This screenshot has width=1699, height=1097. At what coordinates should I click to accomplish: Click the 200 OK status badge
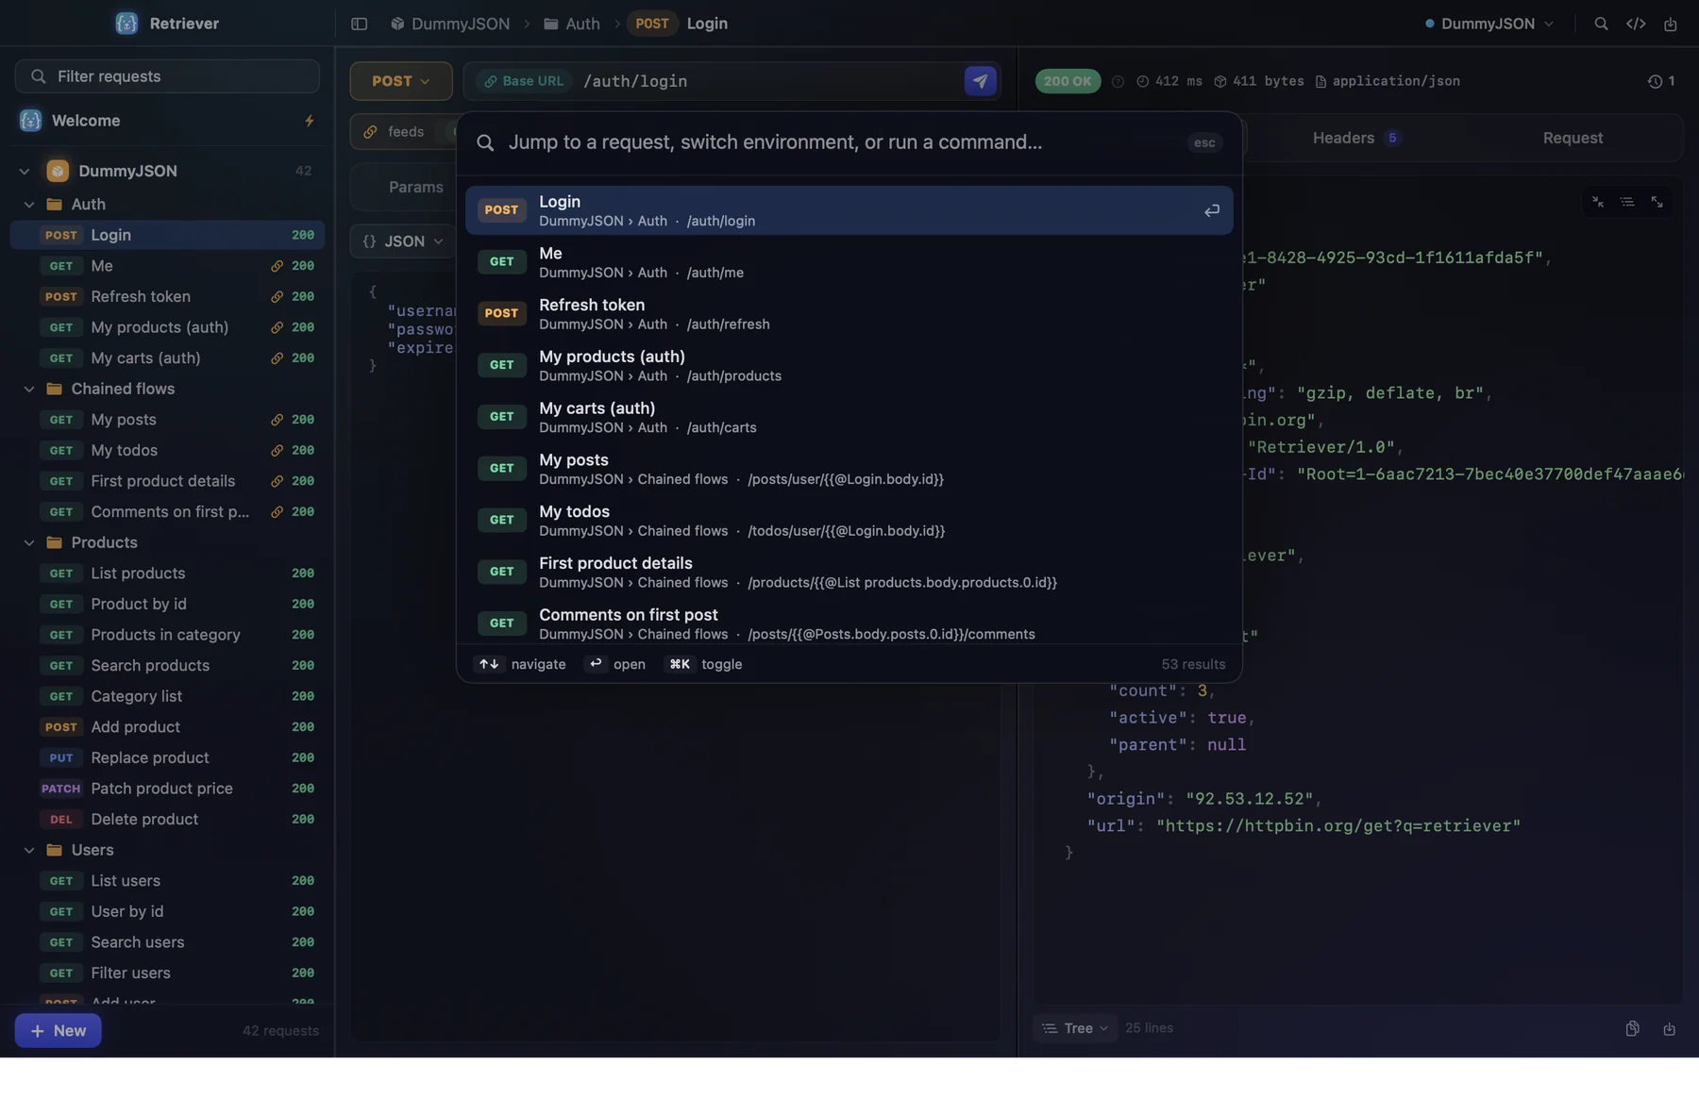(x=1068, y=81)
